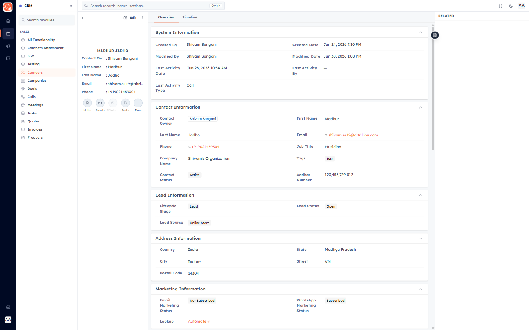The image size is (529, 330).
Task: Open the Marketing megaphone icon in rail
Action: (x=8, y=46)
